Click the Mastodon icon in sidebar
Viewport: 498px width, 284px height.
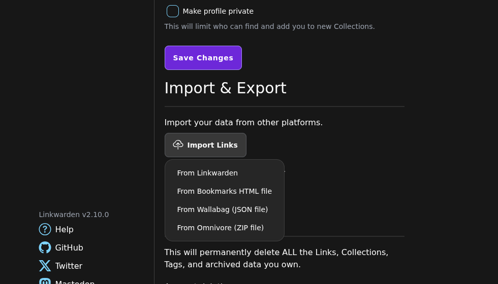tap(45, 281)
